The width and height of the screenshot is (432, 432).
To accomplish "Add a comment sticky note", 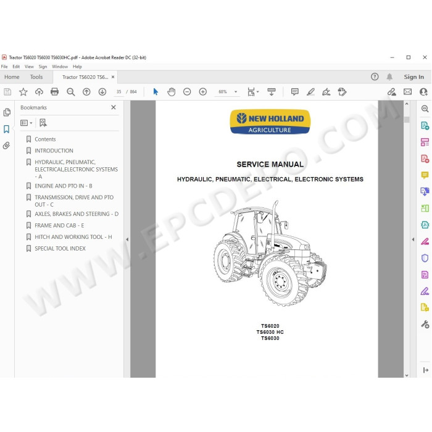I will click(295, 92).
